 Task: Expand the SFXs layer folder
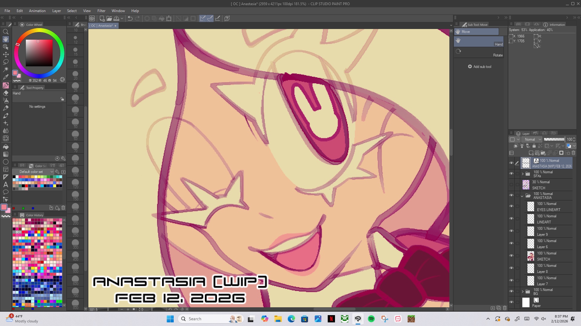coord(523,174)
